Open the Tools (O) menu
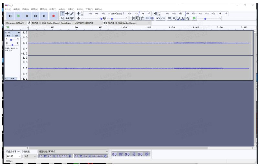Image resolution: width=259 pixels, height=167 pixels. [89, 9]
